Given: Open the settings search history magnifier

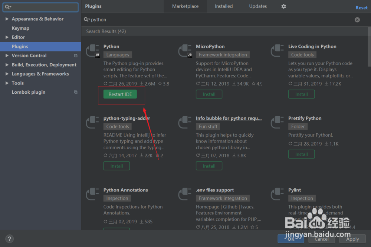Looking at the screenshot, I should (8, 7).
